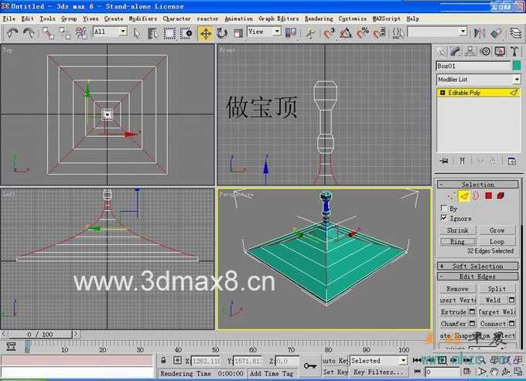This screenshot has height=381, width=526.
Task: Switch to the Modify command panel tab
Action: [456, 52]
